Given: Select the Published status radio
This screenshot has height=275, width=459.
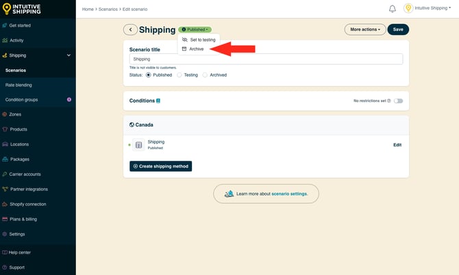Looking at the screenshot, I should pyautogui.click(x=149, y=75).
